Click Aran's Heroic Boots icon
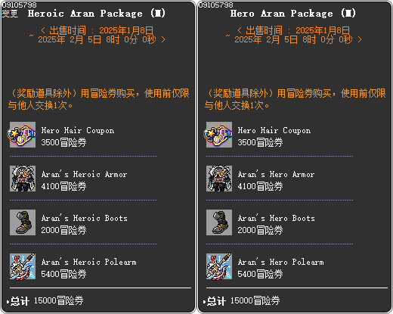 pyautogui.click(x=23, y=222)
